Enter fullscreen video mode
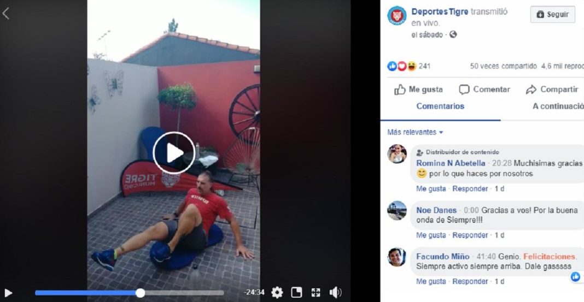Image resolution: width=584 pixels, height=302 pixels. coord(316,292)
